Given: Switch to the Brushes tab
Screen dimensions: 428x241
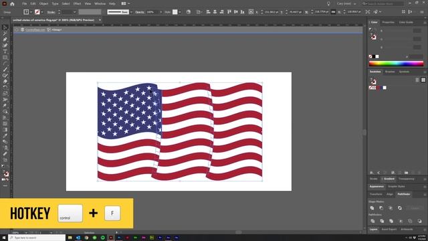Looking at the screenshot, I should click(x=390, y=72).
